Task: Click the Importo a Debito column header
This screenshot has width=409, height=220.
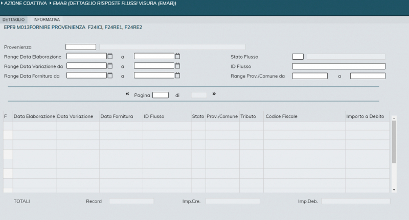Action: click(365, 116)
